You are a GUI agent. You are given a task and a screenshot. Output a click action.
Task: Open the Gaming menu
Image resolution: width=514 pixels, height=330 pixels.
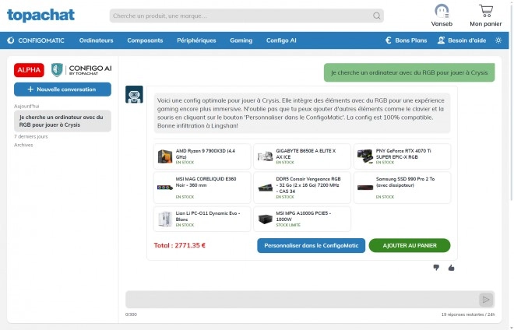(x=241, y=40)
